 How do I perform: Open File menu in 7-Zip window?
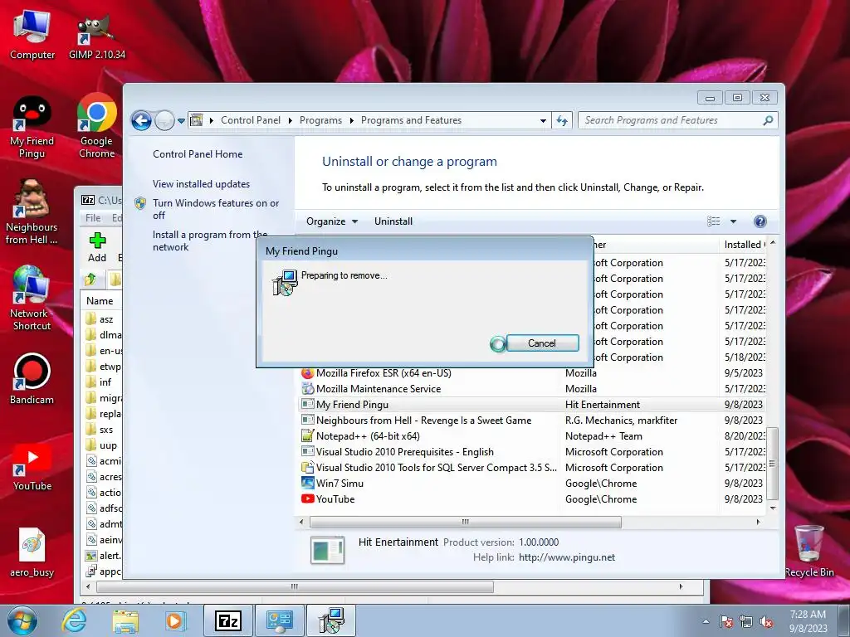coord(93,218)
